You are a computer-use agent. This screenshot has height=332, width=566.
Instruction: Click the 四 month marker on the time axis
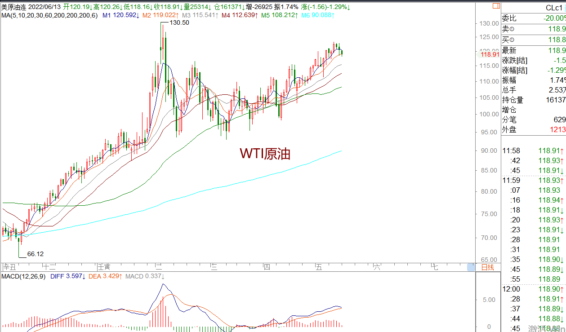267,267
